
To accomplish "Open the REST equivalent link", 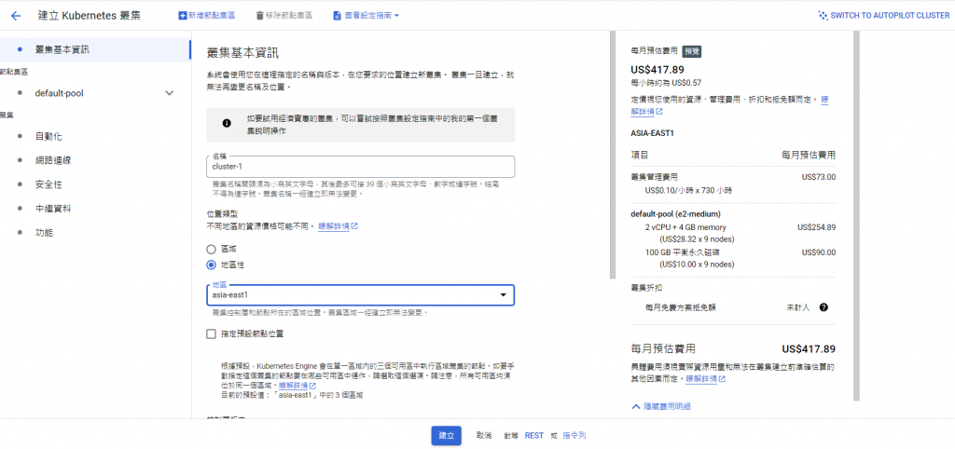I will (533, 436).
